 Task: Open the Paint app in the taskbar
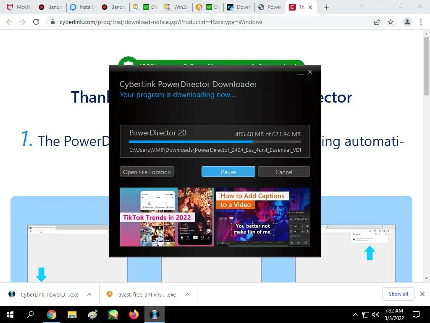tap(92, 315)
